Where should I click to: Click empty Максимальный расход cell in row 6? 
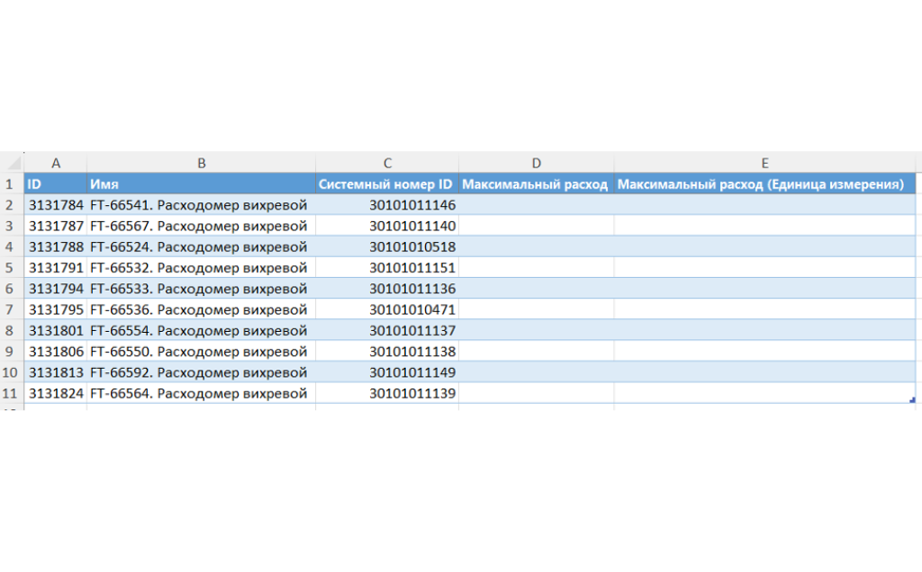tap(537, 289)
